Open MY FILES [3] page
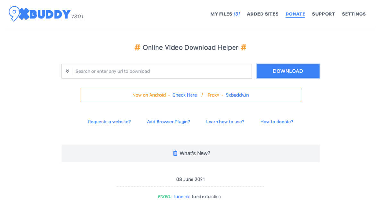 pos(225,14)
